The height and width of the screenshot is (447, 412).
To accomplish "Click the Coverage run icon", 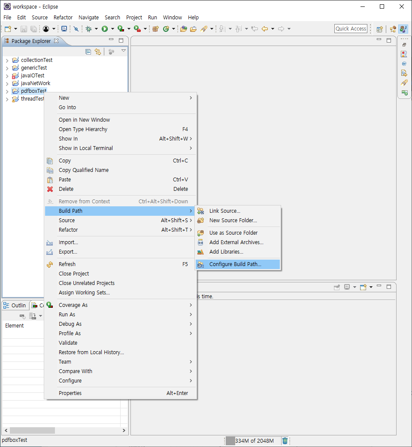I will [121, 29].
